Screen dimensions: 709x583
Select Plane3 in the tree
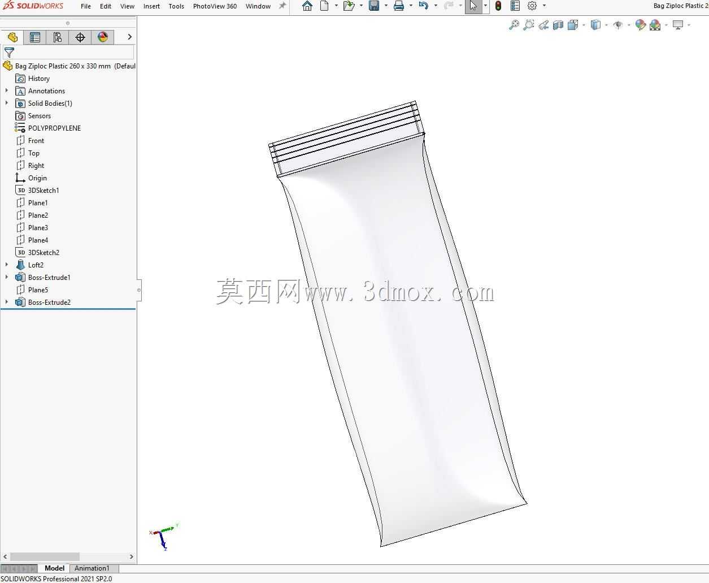pyautogui.click(x=32, y=228)
